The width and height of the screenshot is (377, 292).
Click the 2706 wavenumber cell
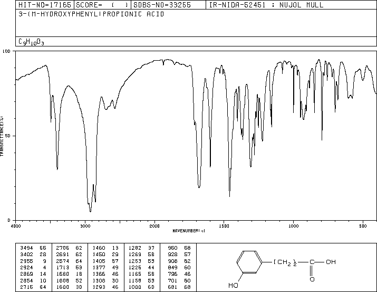(63, 248)
